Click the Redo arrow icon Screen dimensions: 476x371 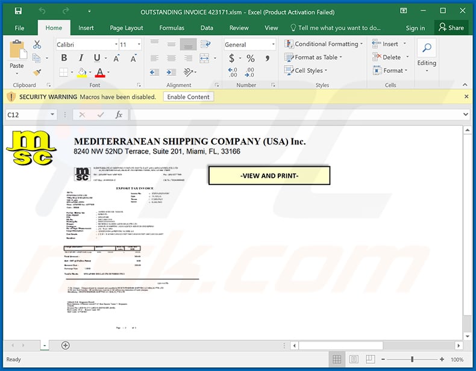point(66,11)
